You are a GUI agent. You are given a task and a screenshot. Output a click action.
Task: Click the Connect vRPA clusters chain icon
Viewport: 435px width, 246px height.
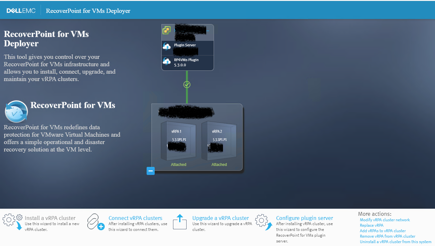point(96,222)
